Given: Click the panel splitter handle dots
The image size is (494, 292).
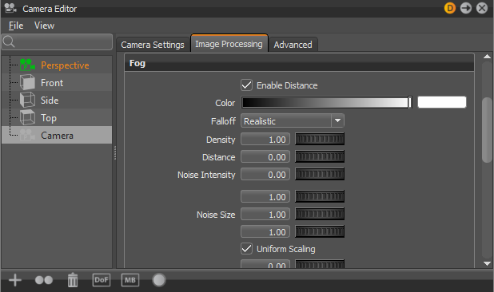Looking at the screenshot, I should click(x=115, y=152).
